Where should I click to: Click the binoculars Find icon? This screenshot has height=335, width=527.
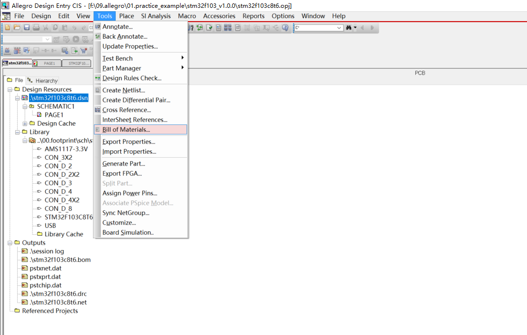tap(348, 28)
